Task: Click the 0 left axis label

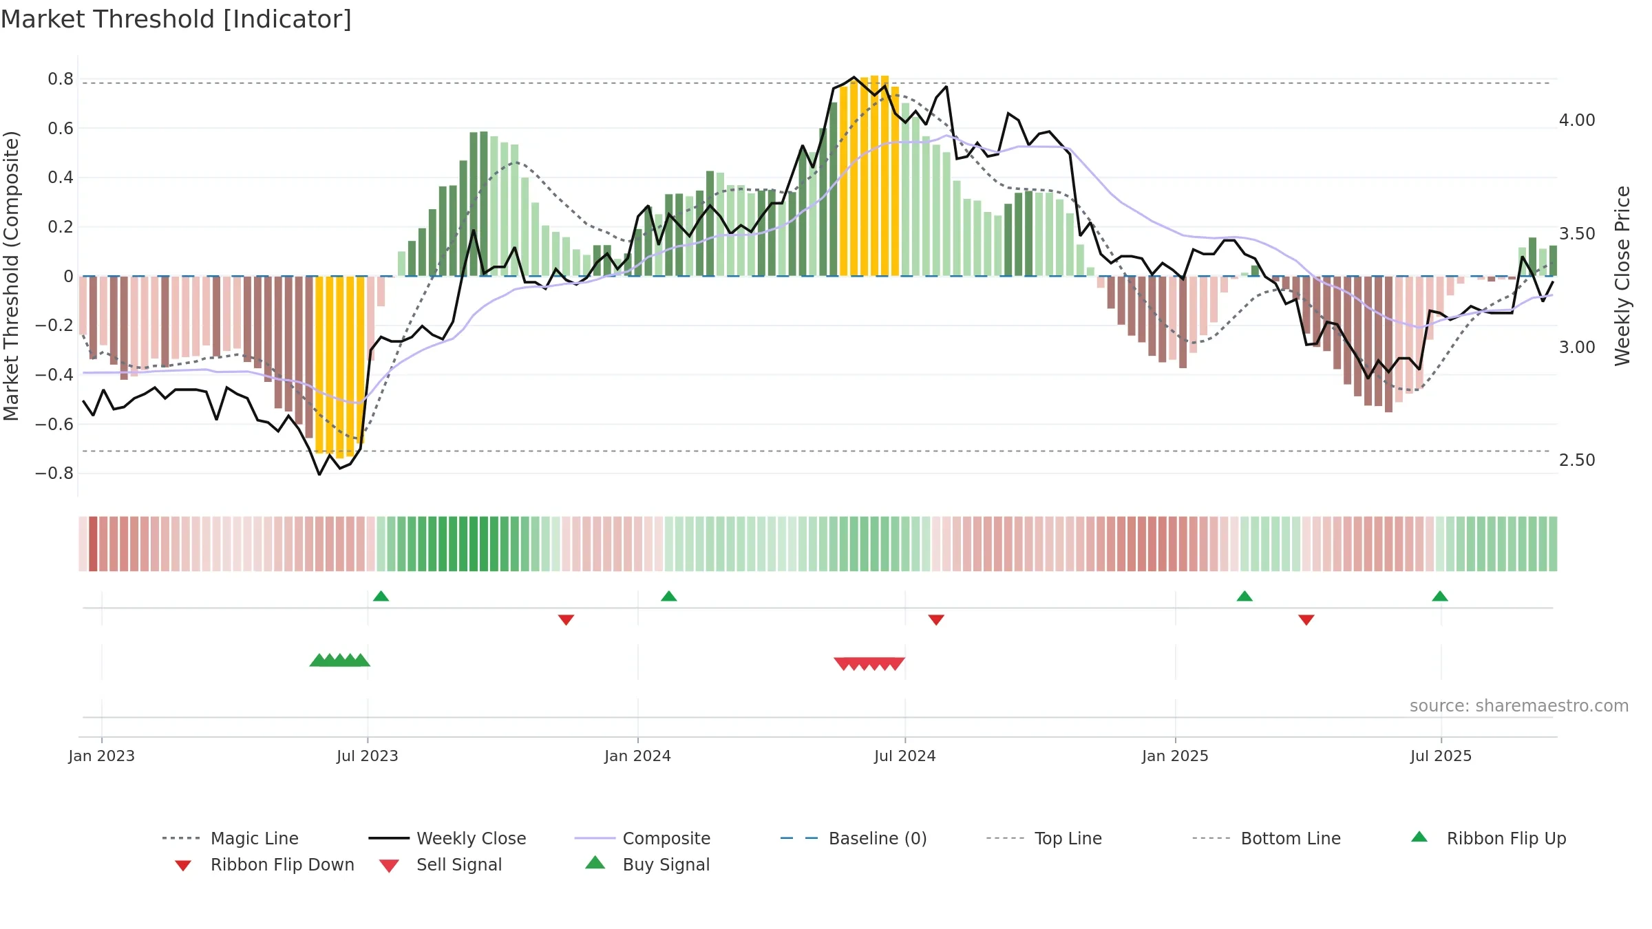Action: tap(68, 277)
